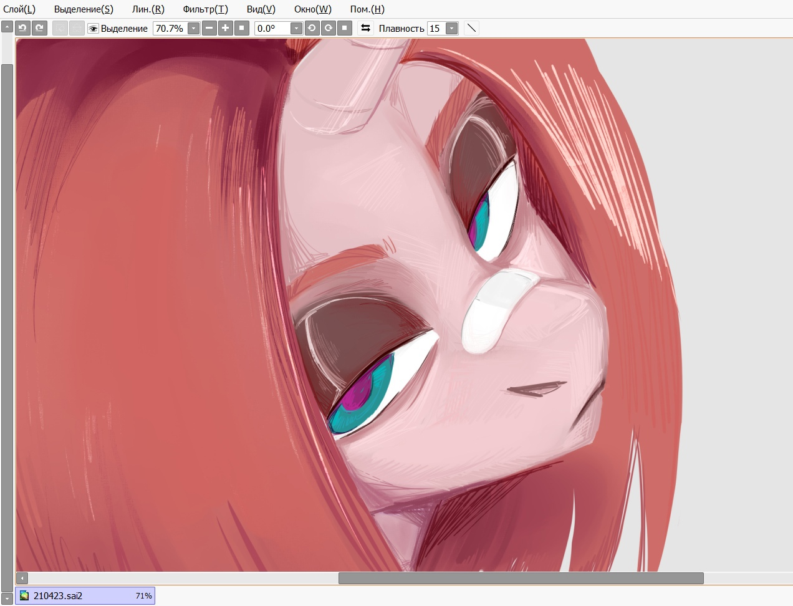Open the Пом.(H) menu
This screenshot has width=793, height=606.
click(x=367, y=9)
